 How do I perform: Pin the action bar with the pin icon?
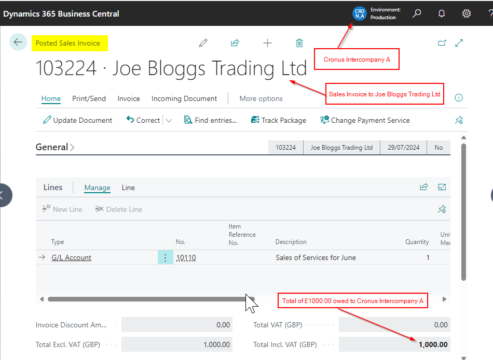[x=458, y=120]
